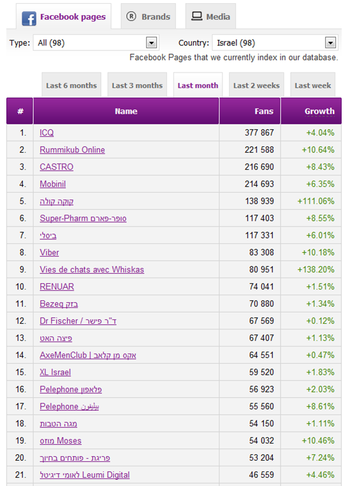The width and height of the screenshot is (348, 486).
Task: Open the Viber page link
Action: [49, 252]
